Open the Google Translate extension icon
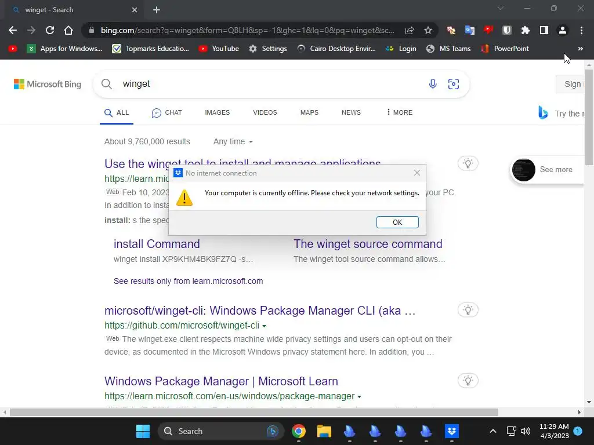 pos(470,30)
